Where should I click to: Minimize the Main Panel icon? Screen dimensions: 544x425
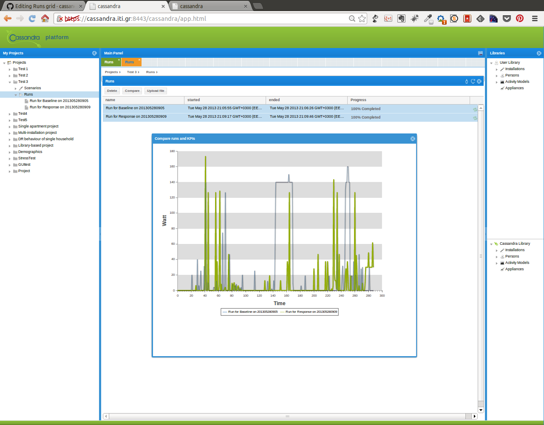pyautogui.click(x=480, y=53)
